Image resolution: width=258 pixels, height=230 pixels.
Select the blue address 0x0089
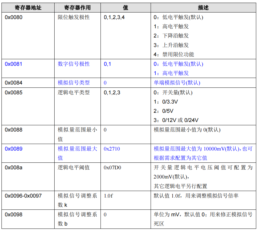click(x=14, y=149)
